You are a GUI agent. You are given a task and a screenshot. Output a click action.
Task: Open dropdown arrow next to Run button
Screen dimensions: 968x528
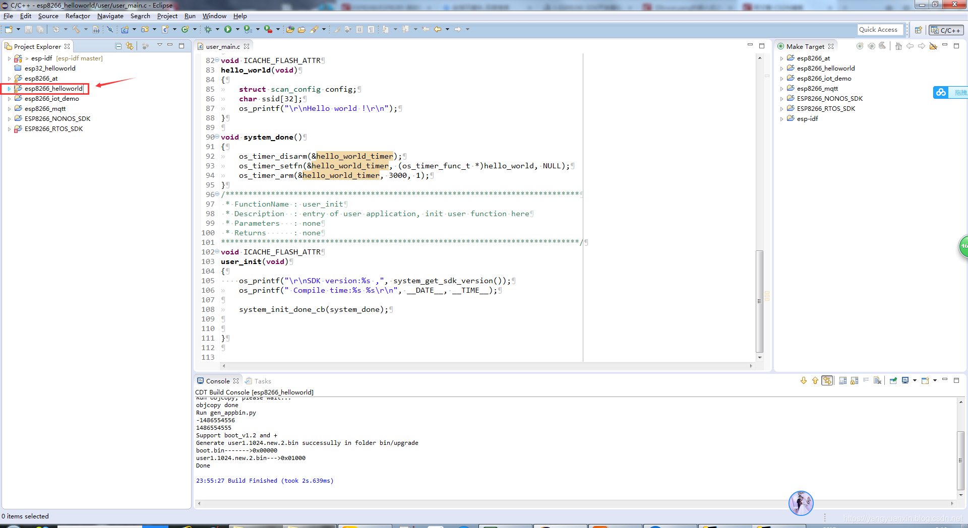click(x=237, y=29)
